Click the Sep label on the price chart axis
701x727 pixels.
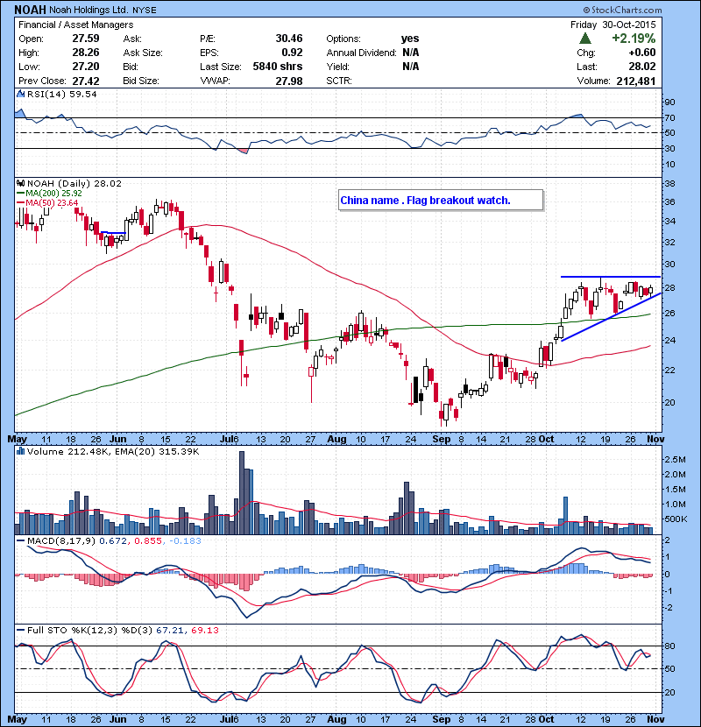coord(442,439)
